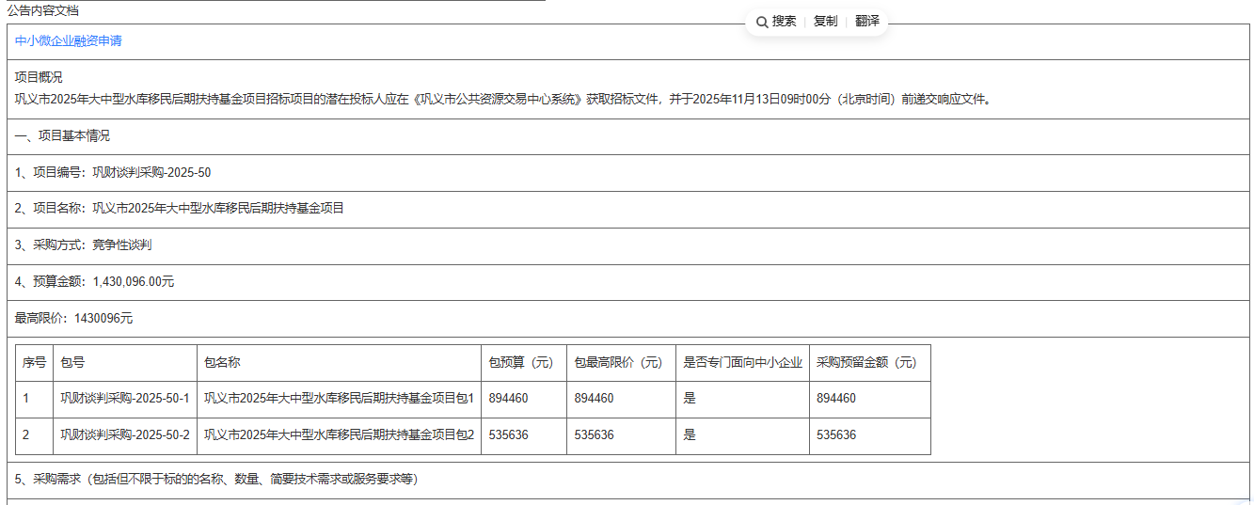Click the 采购方式：竞争性谈判 row
1254x505 pixels.
click(84, 245)
